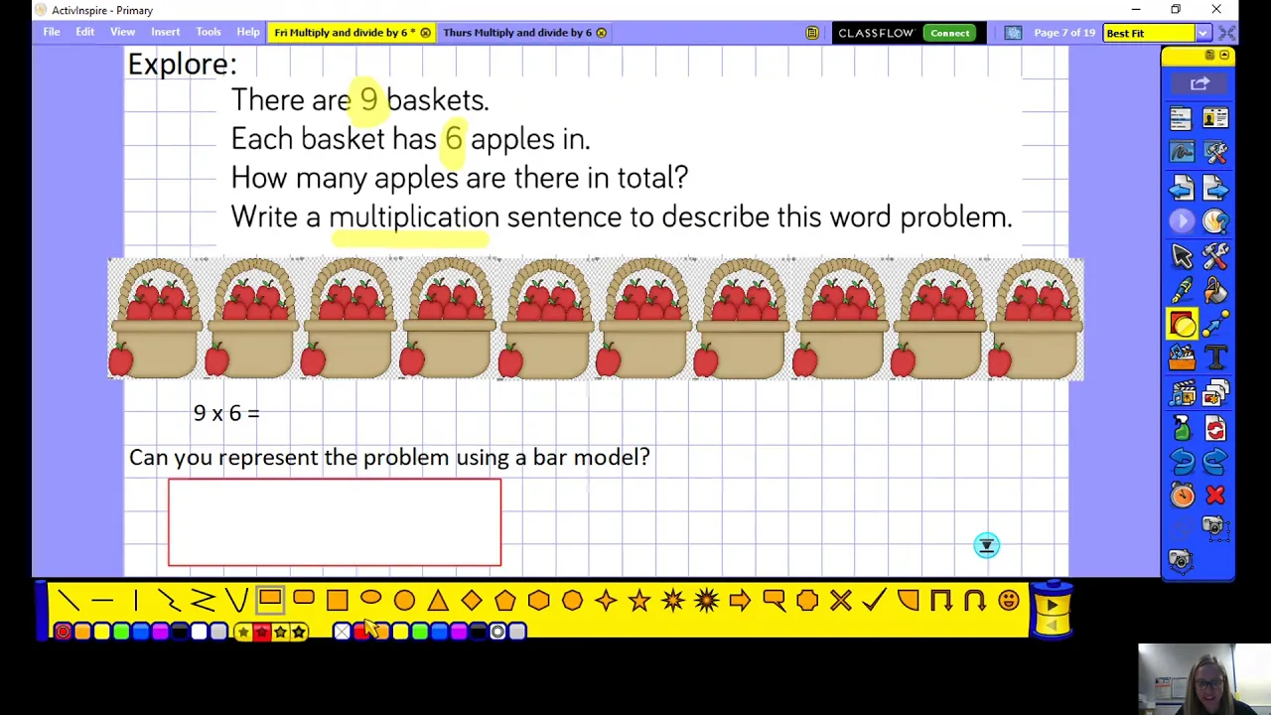Click the ClassFlow logo button
1271x715 pixels.
[x=876, y=33]
